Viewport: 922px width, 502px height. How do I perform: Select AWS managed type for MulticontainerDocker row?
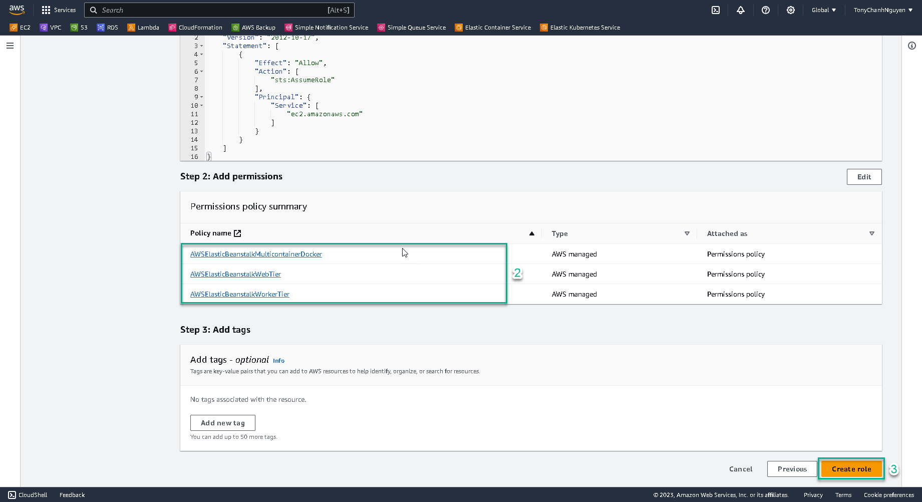(574, 254)
